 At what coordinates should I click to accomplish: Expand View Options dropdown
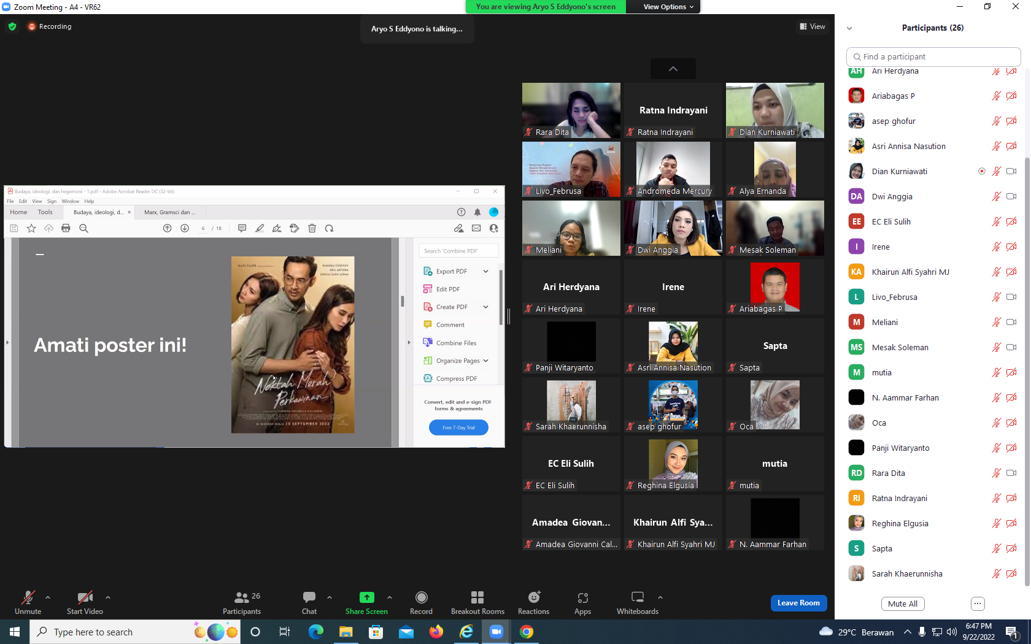click(x=668, y=7)
